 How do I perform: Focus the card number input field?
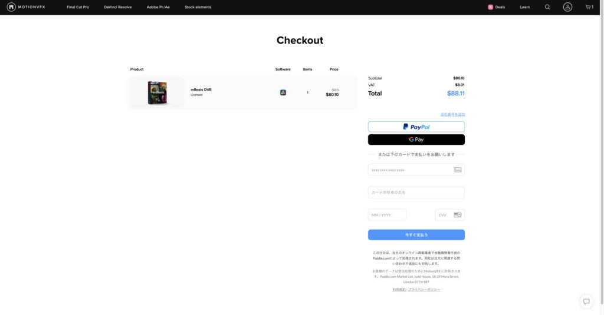(416, 170)
